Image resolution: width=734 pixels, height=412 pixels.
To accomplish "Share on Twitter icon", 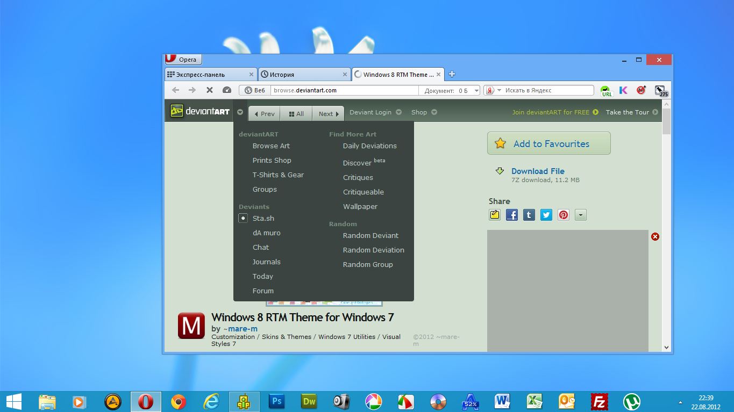I will click(546, 215).
